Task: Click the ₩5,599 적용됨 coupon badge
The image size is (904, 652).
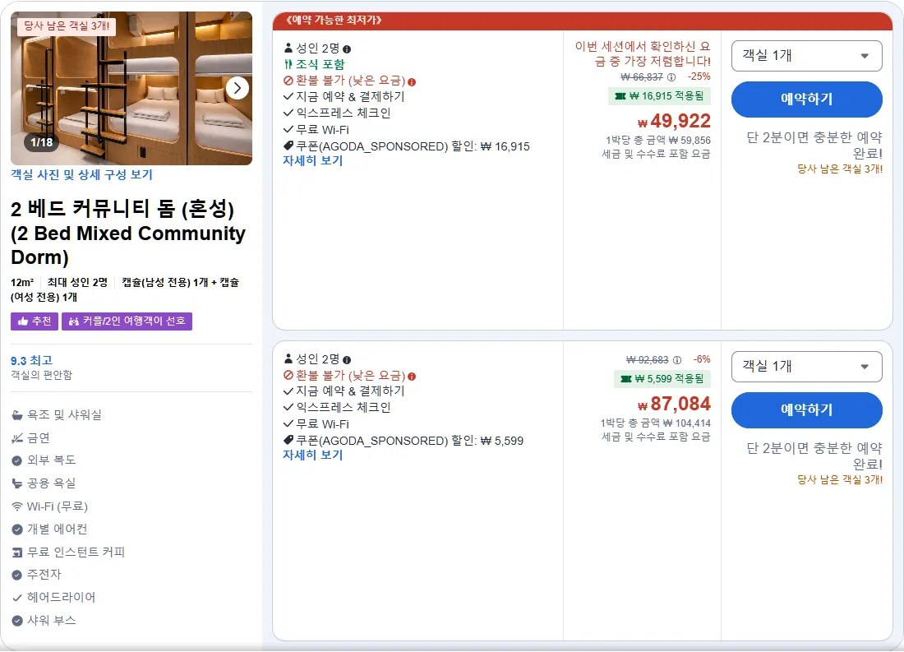Action: 662,379
